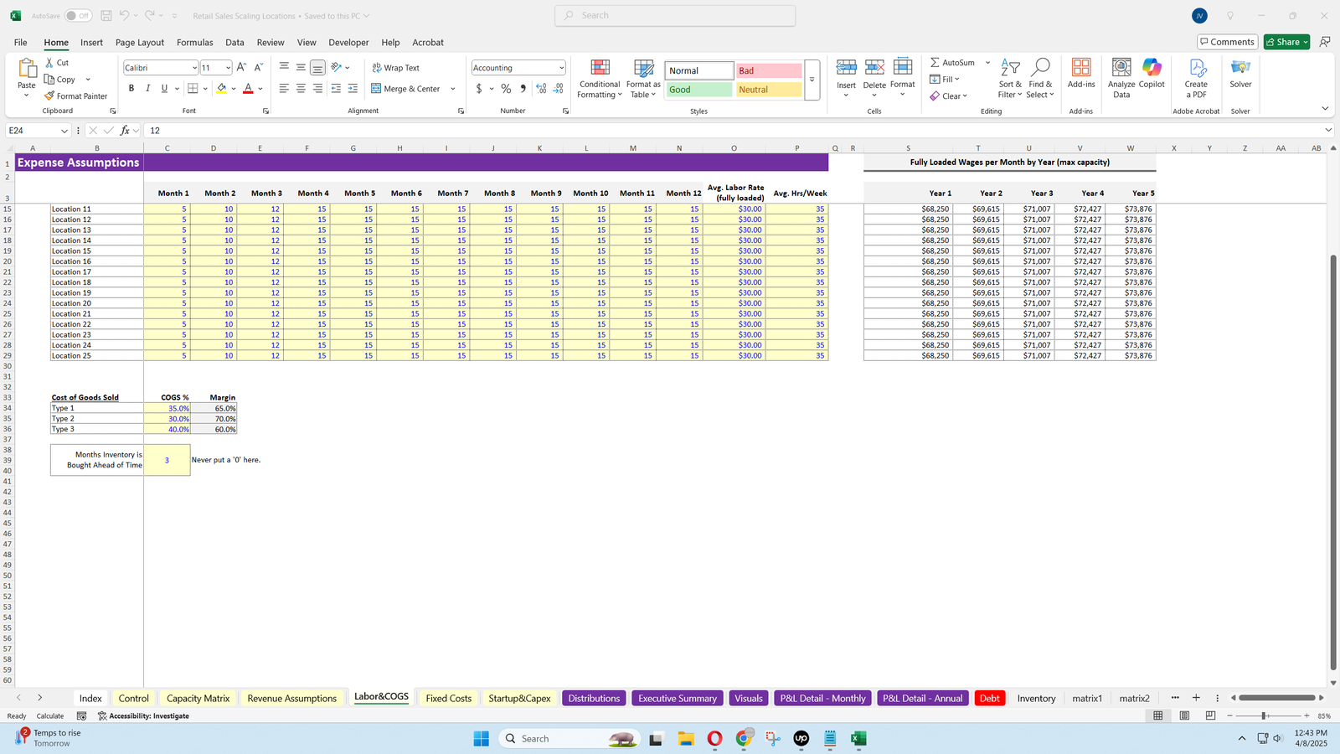Apply percent style to the cell
1340x754 pixels.
[506, 89]
